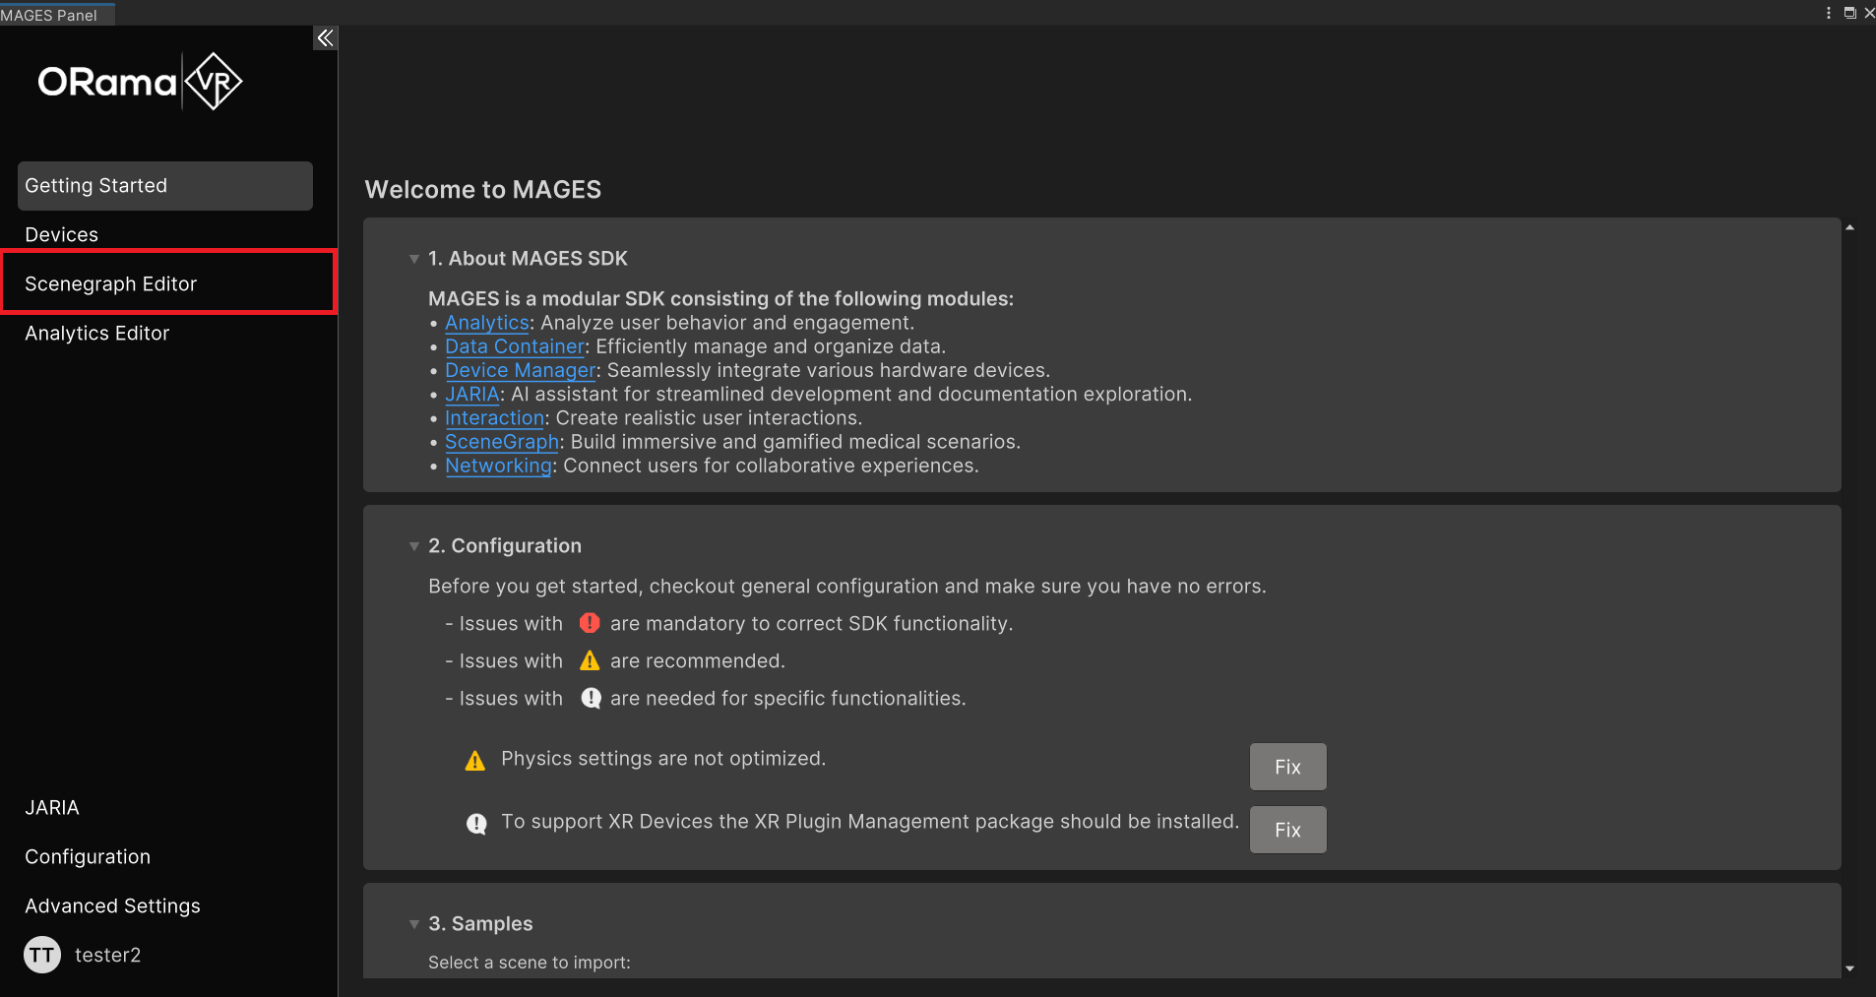Follow the JARIA module link

click(471, 394)
